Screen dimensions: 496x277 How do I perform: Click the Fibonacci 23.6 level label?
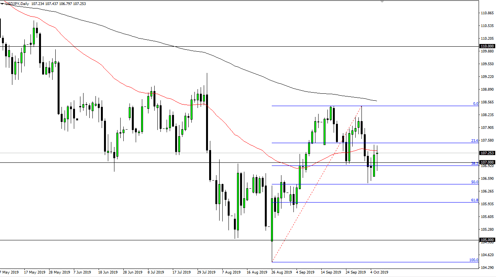(x=475, y=141)
